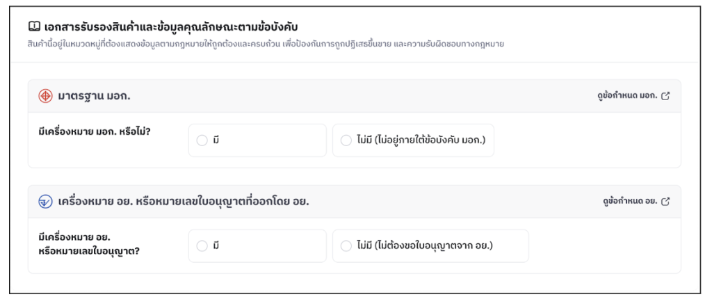
Task: Select the "มี" radio for มอก. mark
Action: 202,140
